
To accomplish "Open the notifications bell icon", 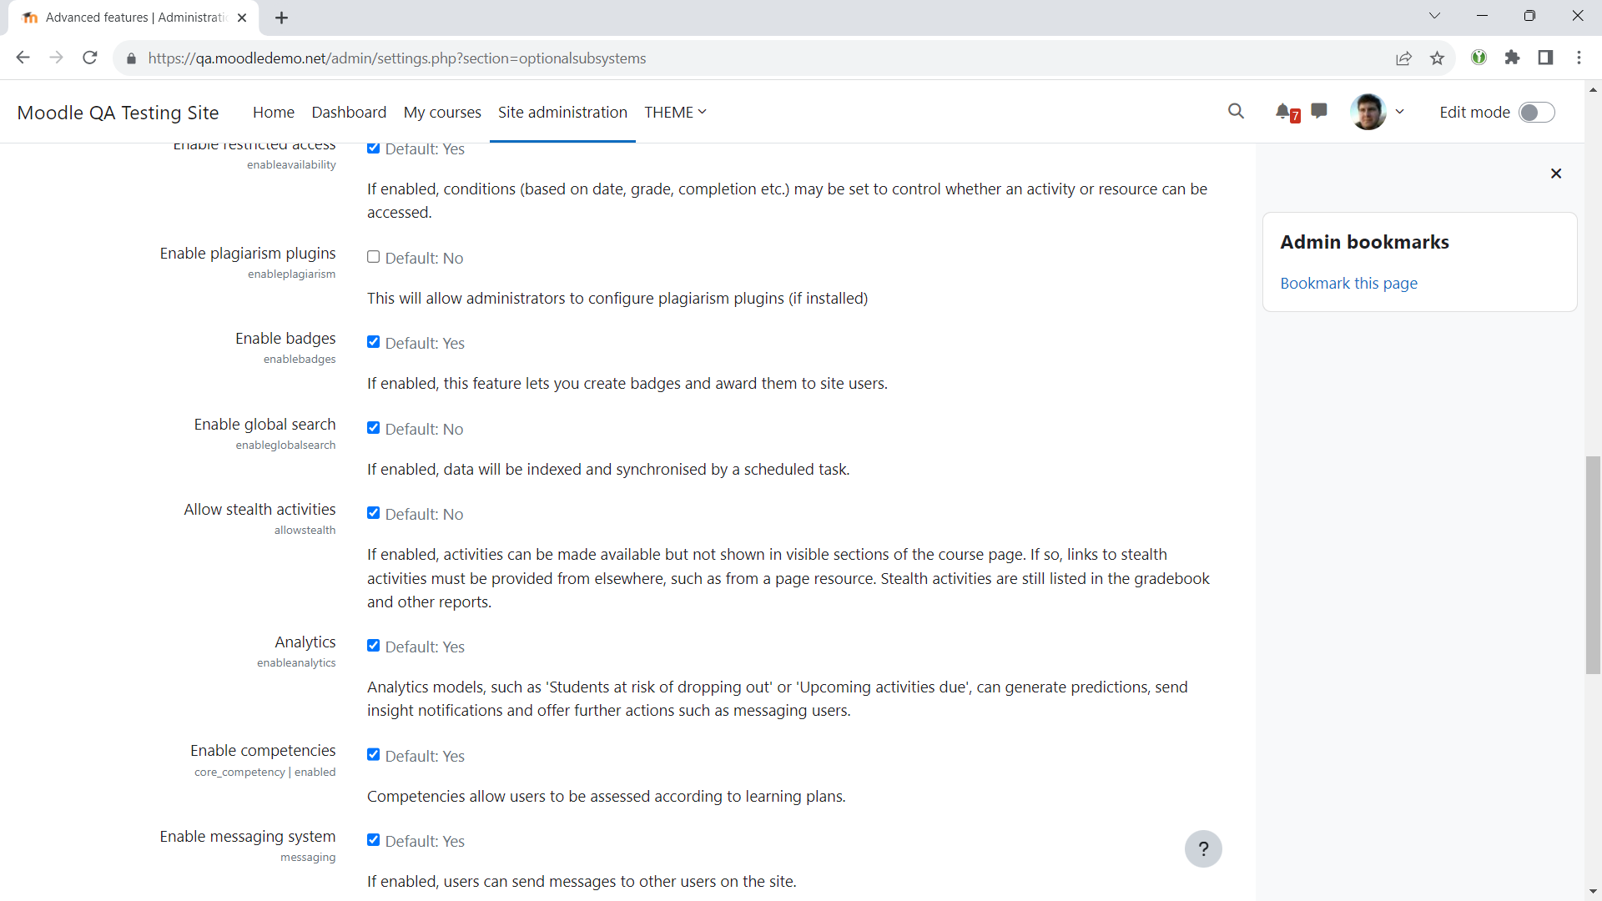I will pyautogui.click(x=1283, y=111).
